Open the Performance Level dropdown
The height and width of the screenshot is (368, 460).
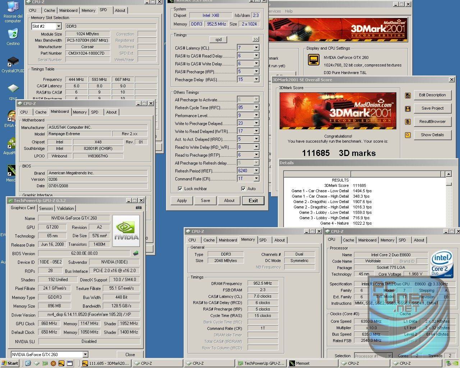click(x=256, y=115)
